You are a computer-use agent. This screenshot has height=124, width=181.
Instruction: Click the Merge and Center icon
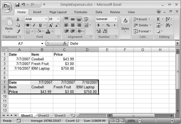(x=86, y=25)
